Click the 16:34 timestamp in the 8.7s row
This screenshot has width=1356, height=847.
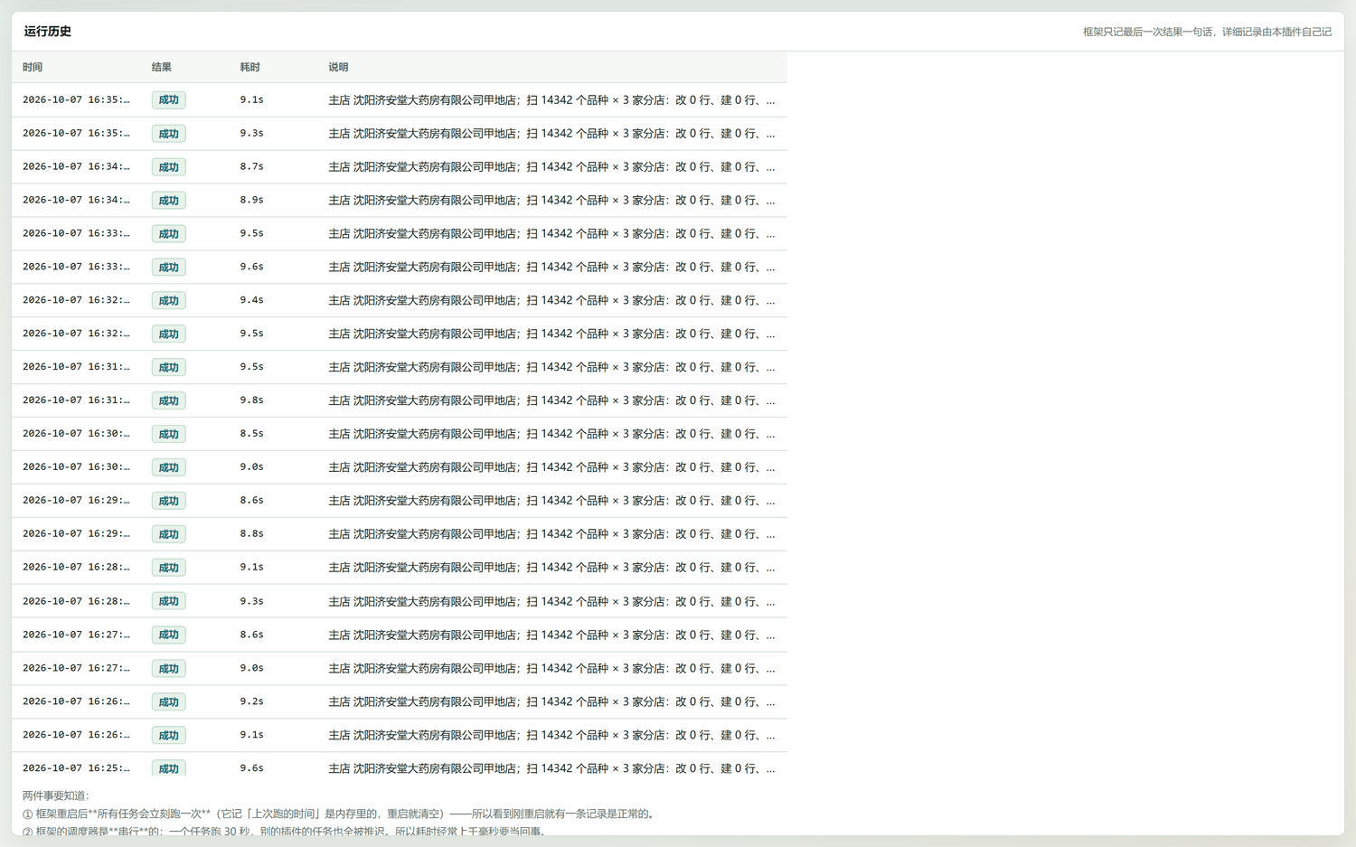(76, 166)
